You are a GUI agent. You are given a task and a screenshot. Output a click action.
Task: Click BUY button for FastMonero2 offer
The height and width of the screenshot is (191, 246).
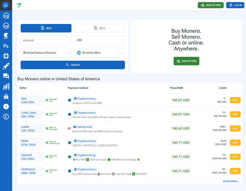click(235, 171)
